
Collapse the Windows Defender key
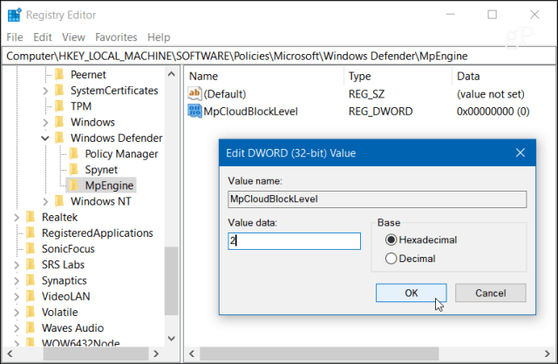(x=45, y=138)
